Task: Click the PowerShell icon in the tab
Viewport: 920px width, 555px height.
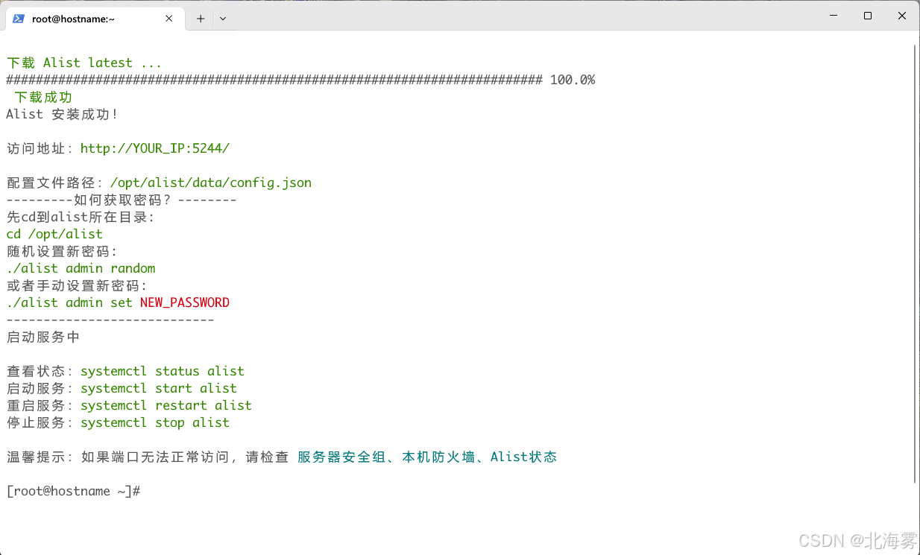Action: [19, 19]
